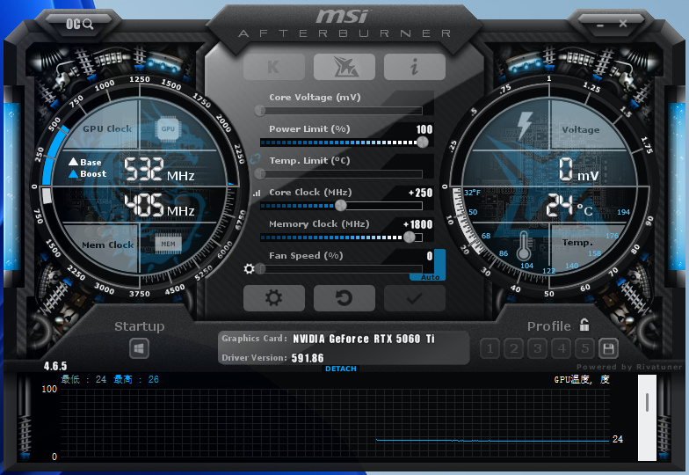
Task: Click the 405 MHz memory clock reading
Action: (159, 206)
